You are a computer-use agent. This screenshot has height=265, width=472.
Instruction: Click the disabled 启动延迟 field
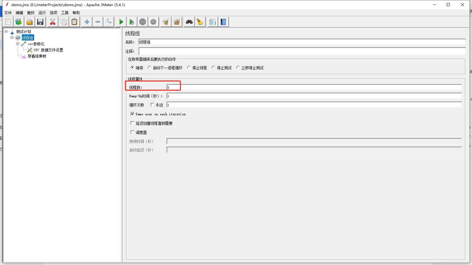pos(314,150)
